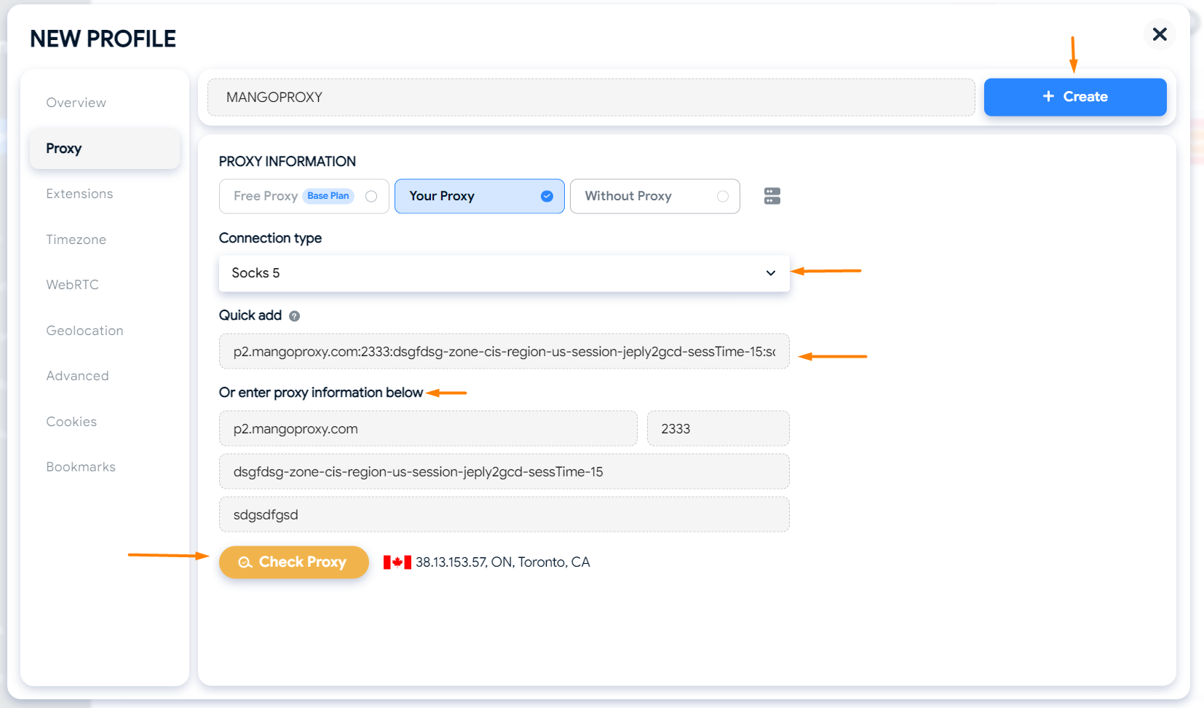Click the p2.mangoproxy.com host field

click(428, 428)
